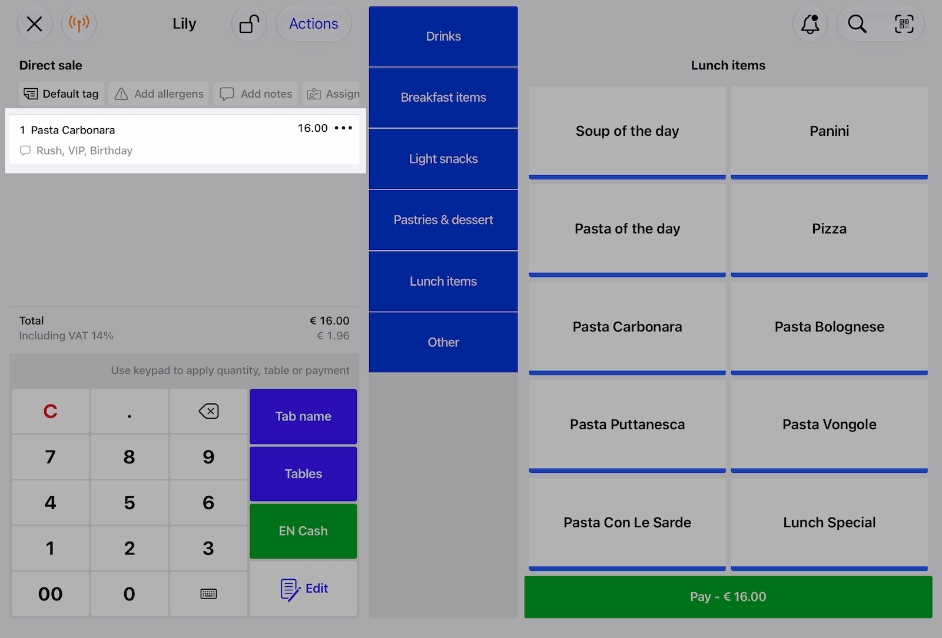Screen dimensions: 942x638
Task: Tap keypad digit 7
Action: click(51, 457)
